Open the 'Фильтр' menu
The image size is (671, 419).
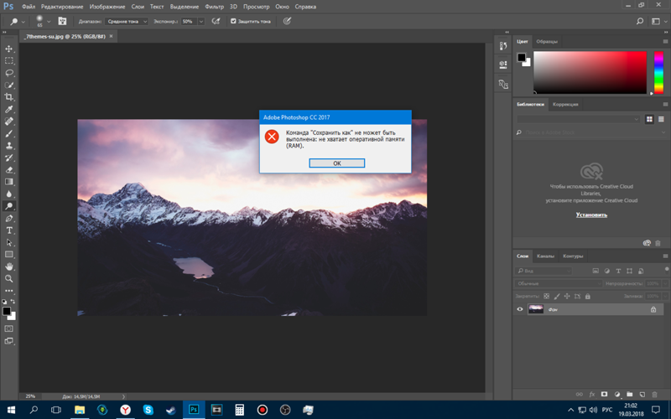pyautogui.click(x=214, y=6)
